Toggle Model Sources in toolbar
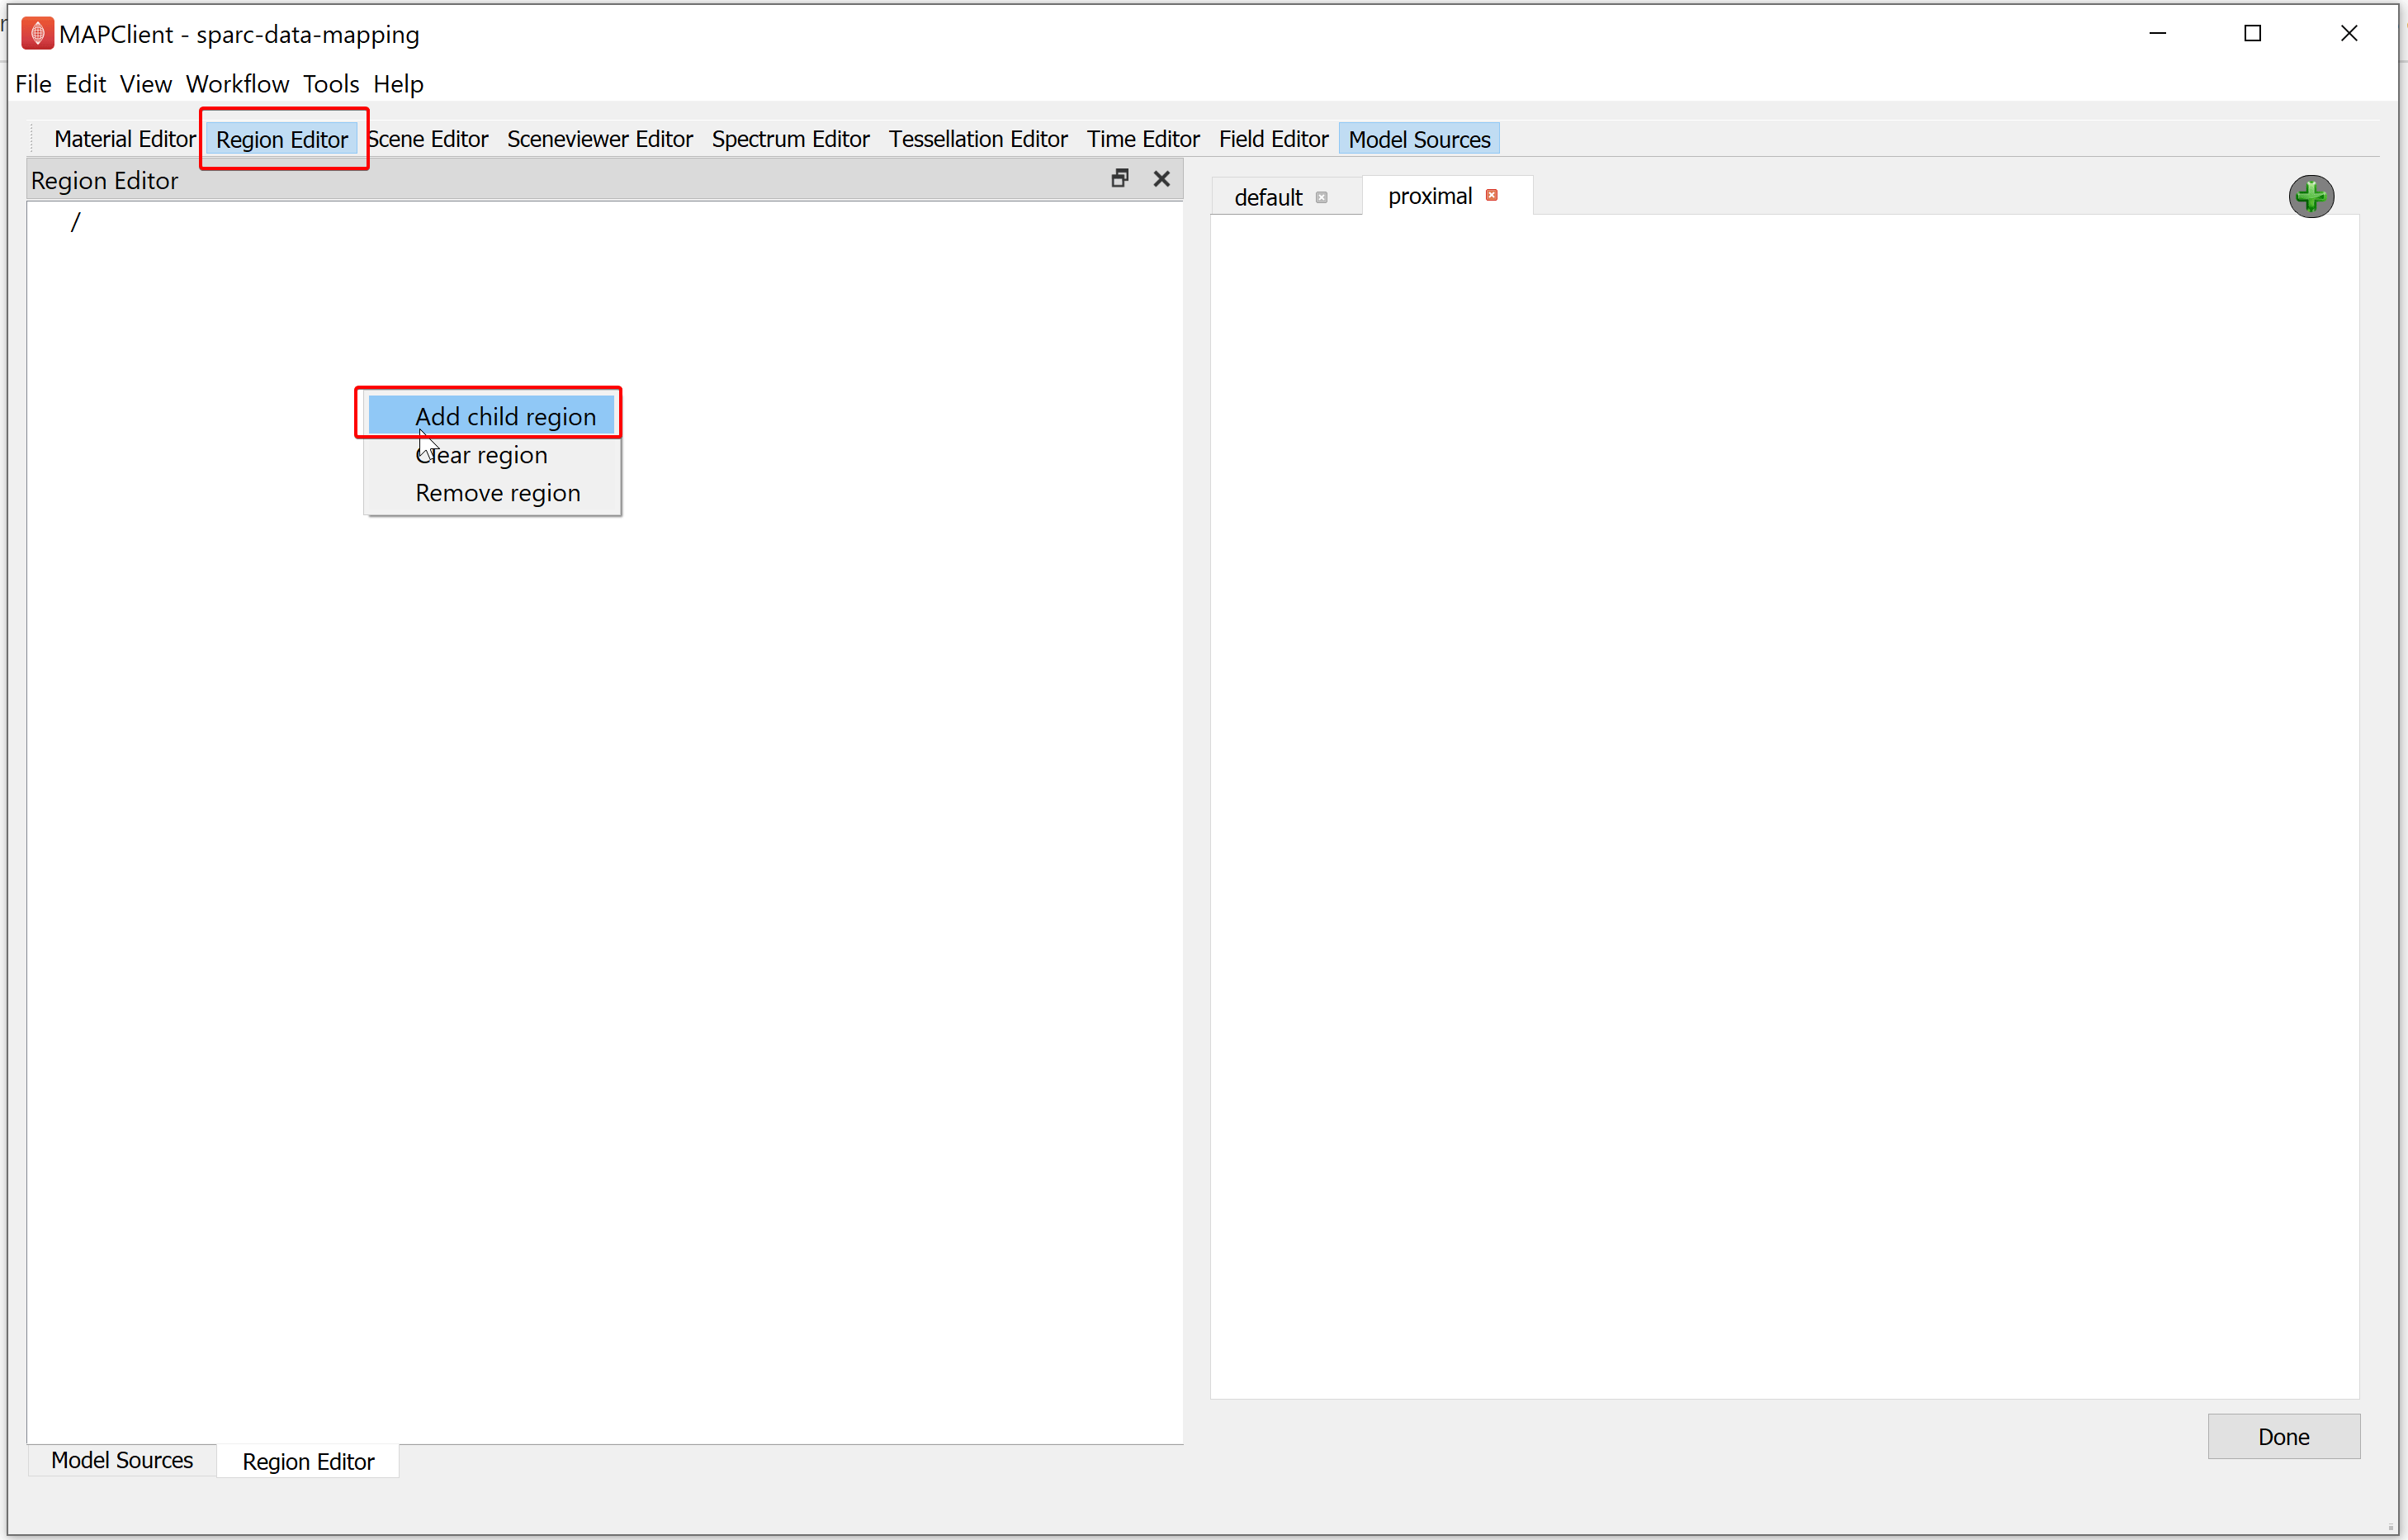This screenshot has height=1540, width=2408. 1419,139
